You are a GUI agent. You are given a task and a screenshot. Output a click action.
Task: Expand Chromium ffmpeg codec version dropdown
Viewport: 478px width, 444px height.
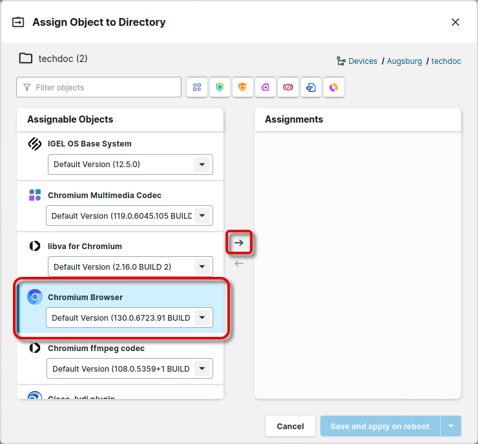(x=203, y=369)
